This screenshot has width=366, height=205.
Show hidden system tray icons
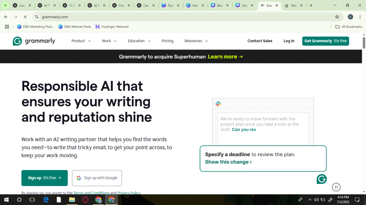[310, 200]
